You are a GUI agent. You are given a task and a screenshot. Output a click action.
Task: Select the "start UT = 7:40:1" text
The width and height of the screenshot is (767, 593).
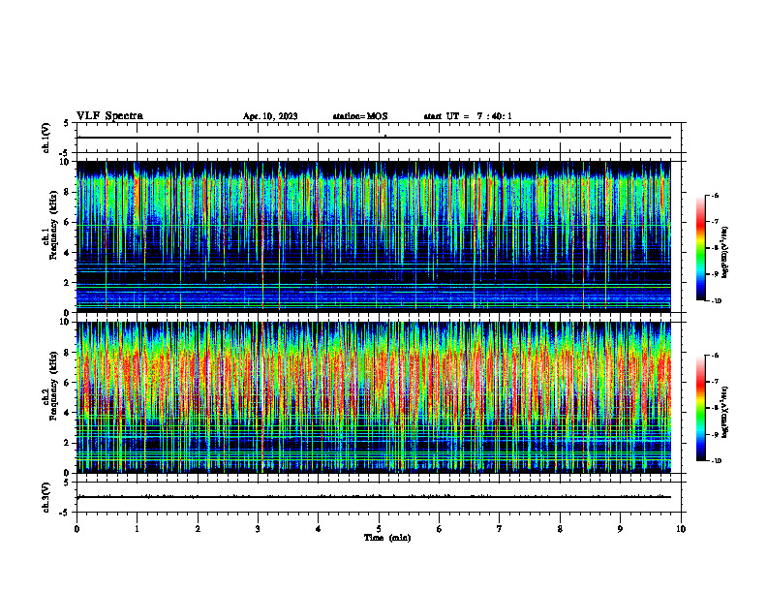click(x=468, y=116)
